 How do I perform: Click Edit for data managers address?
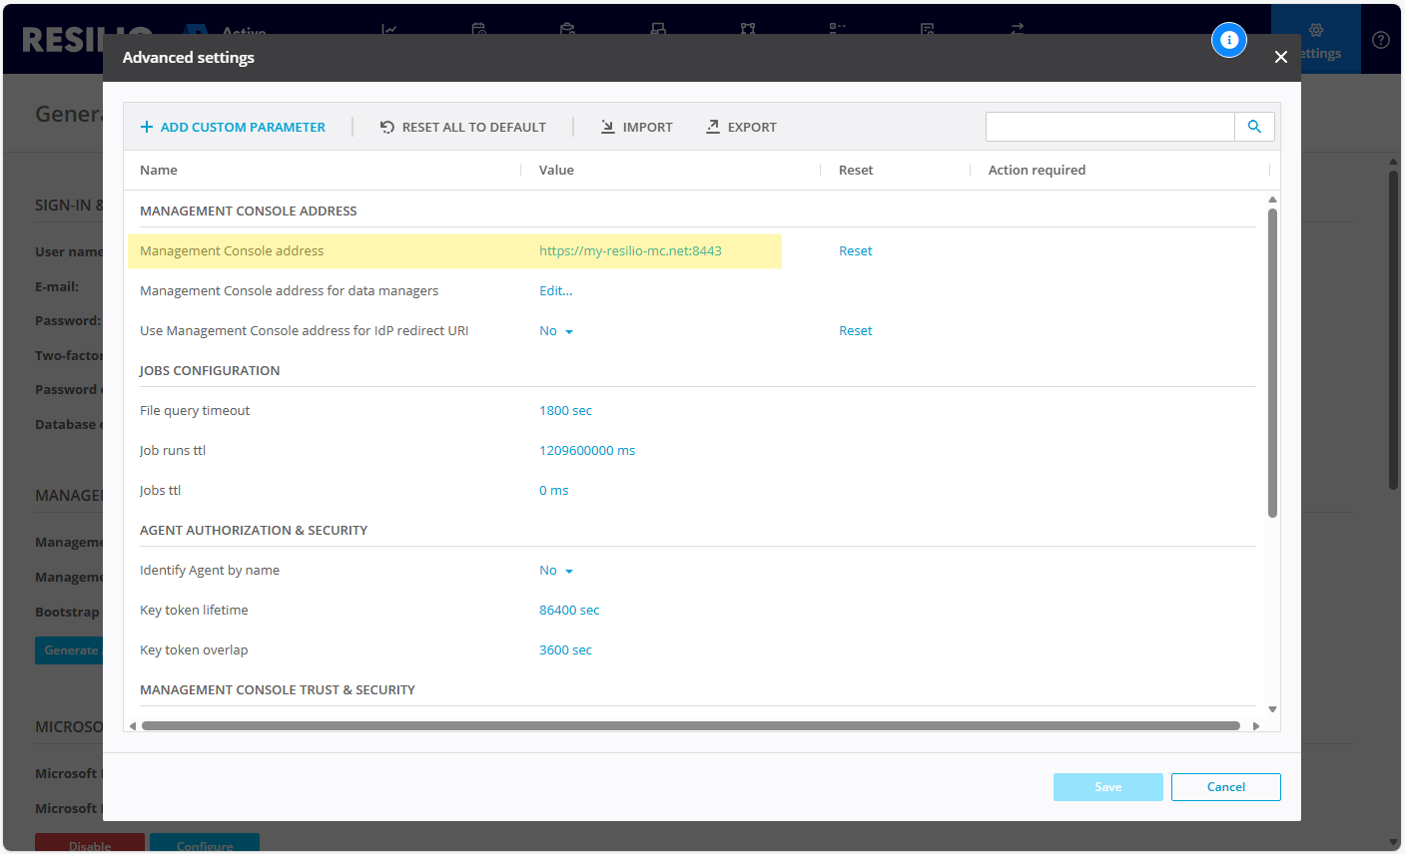556,291
